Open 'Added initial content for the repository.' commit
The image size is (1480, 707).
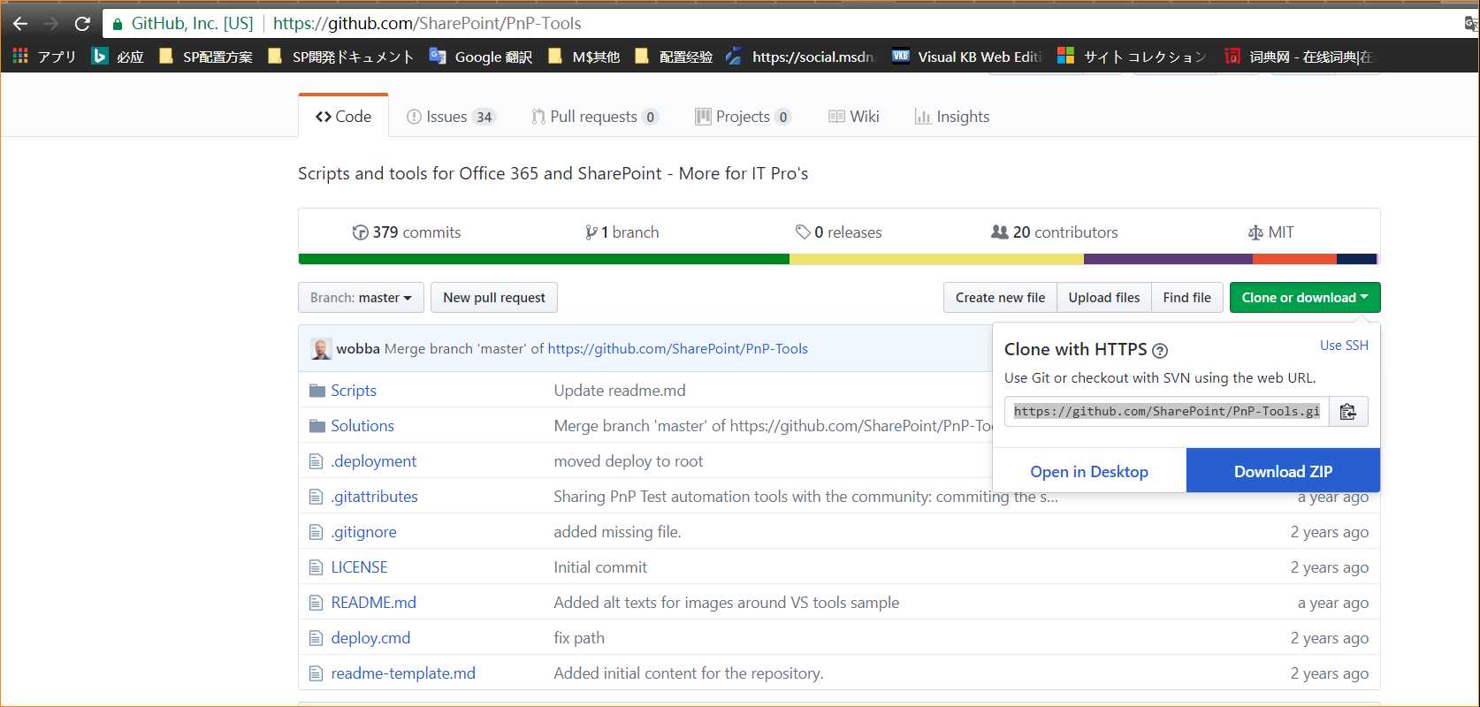689,673
